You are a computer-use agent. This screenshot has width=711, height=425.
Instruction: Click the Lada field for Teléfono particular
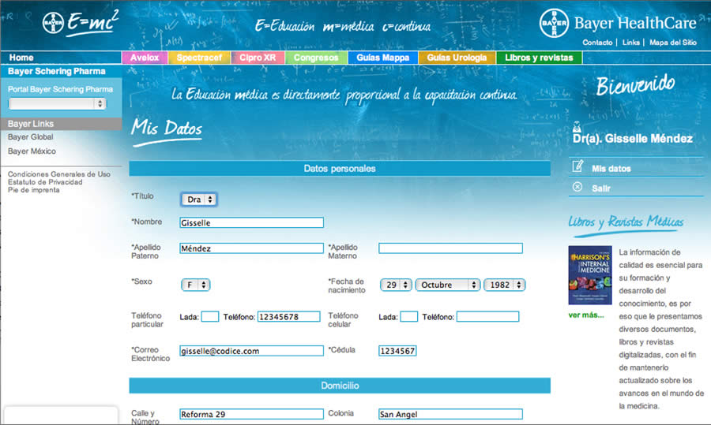click(x=210, y=316)
